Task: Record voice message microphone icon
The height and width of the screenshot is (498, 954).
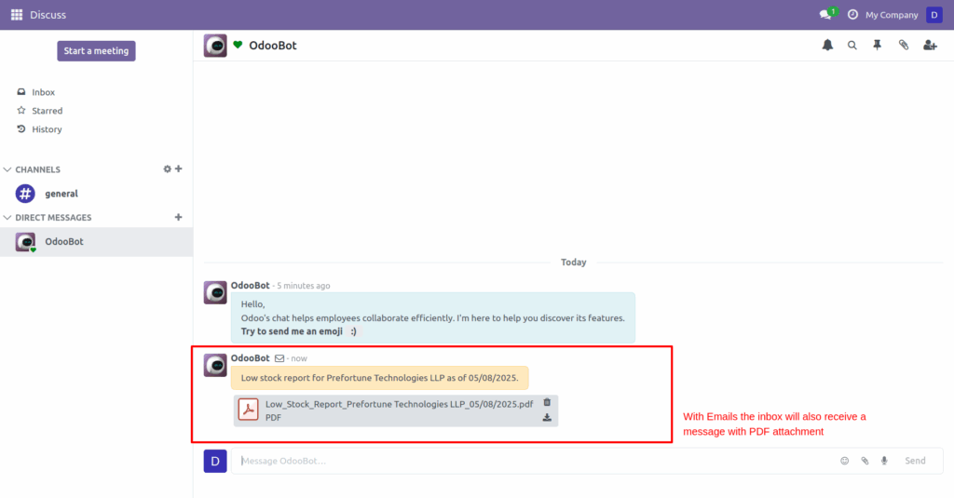Action: pyautogui.click(x=884, y=461)
